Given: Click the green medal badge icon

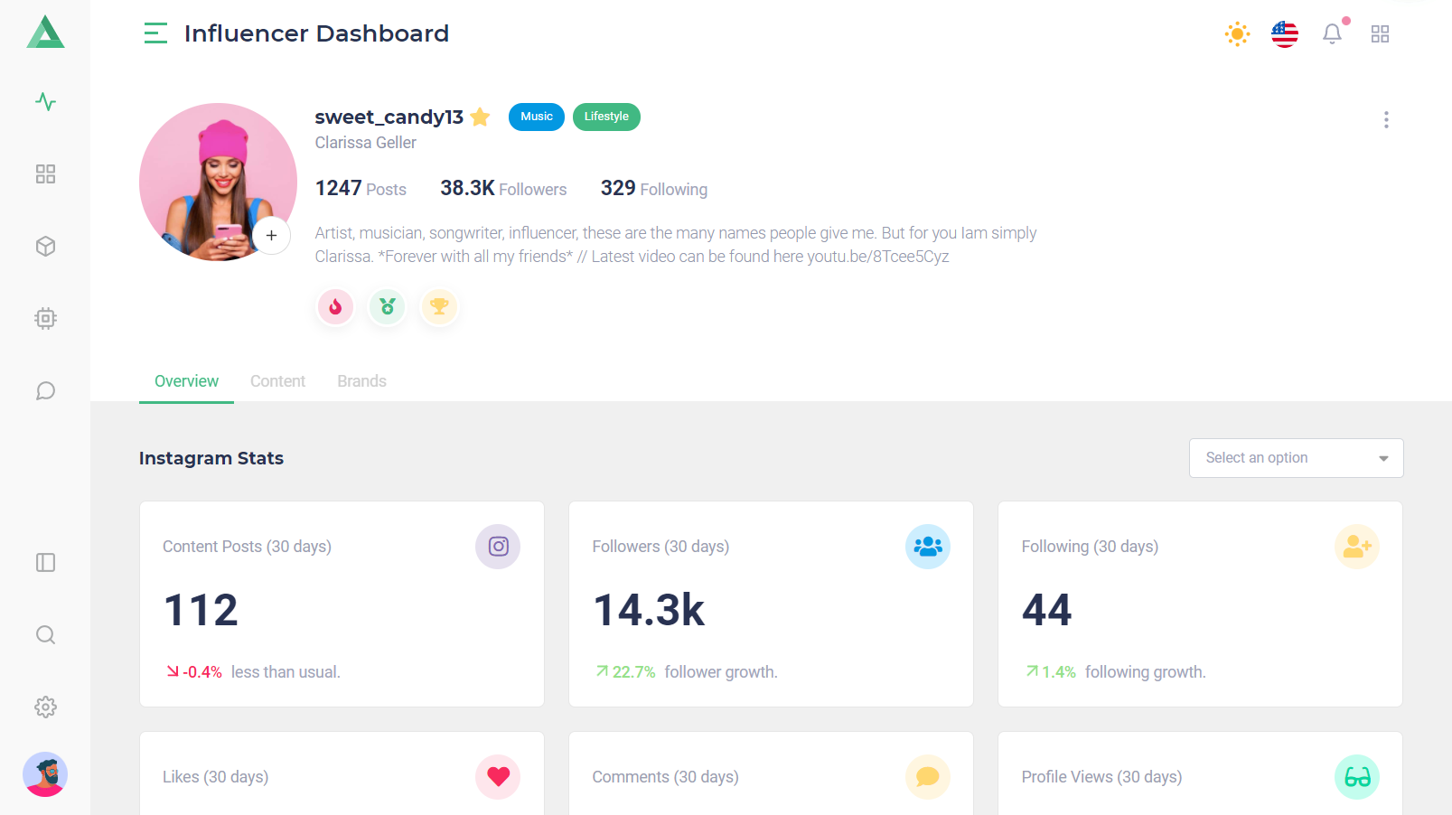Looking at the screenshot, I should point(388,307).
